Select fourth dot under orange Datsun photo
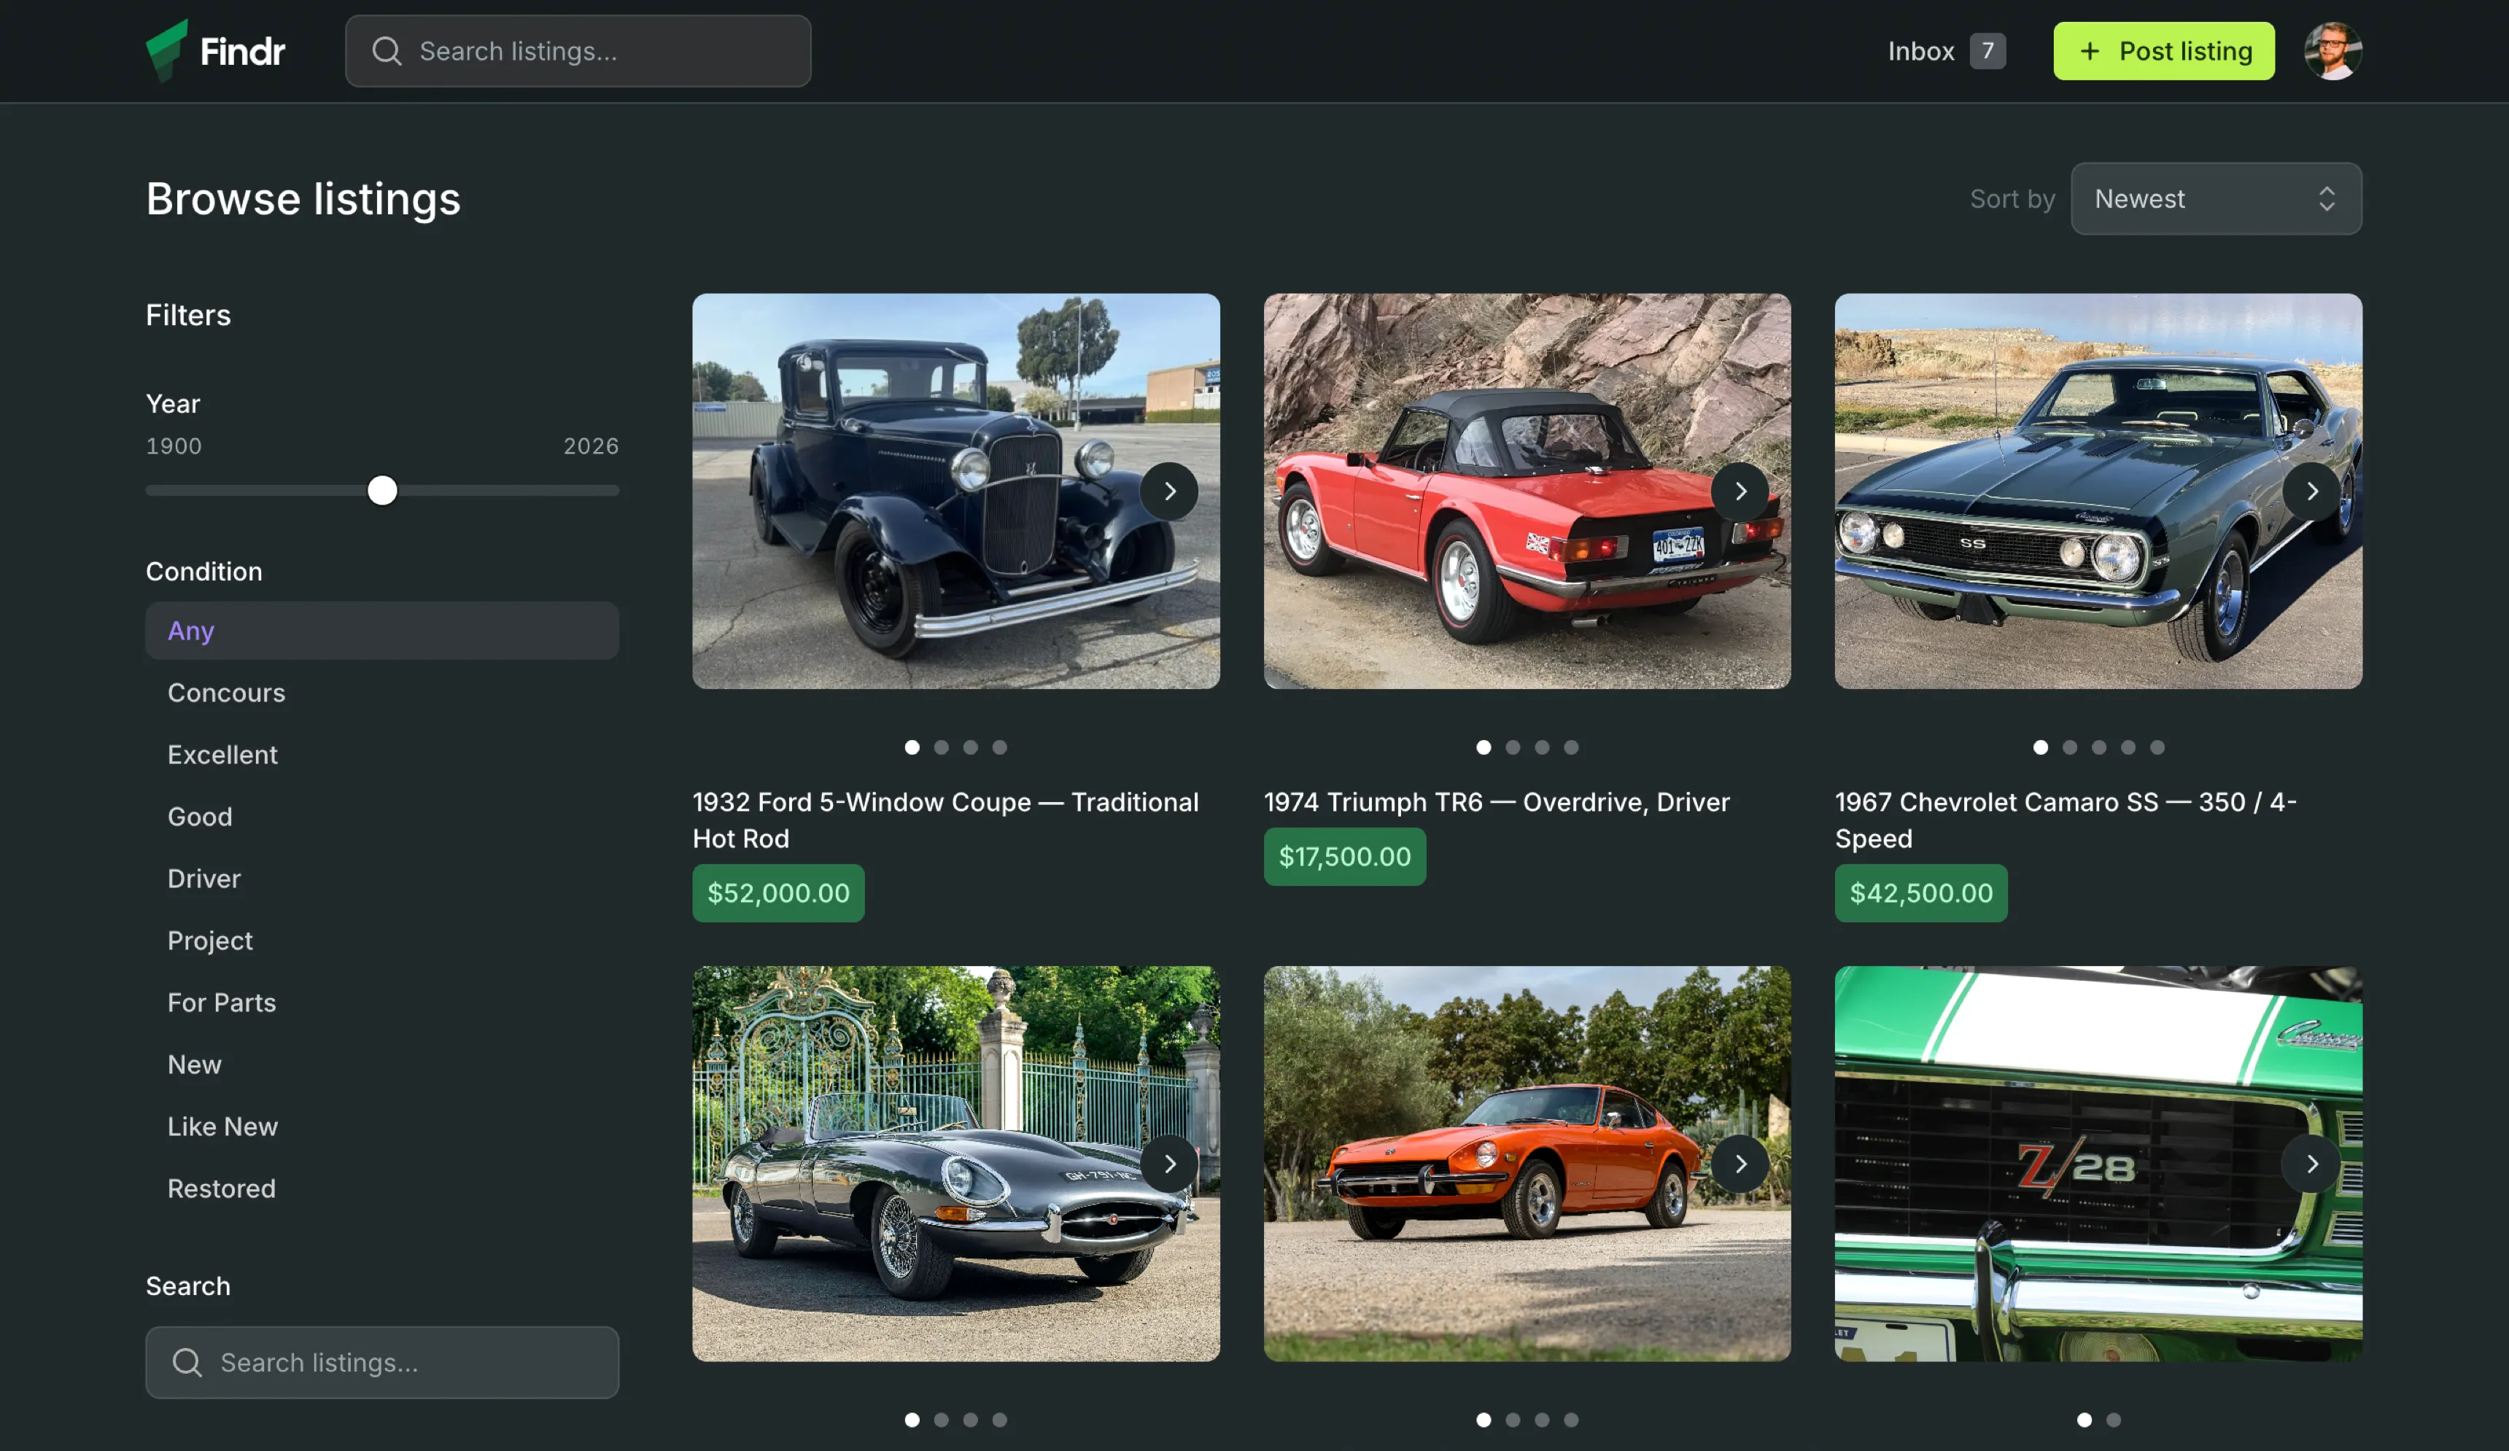The image size is (2509, 1451). pyautogui.click(x=1571, y=1420)
